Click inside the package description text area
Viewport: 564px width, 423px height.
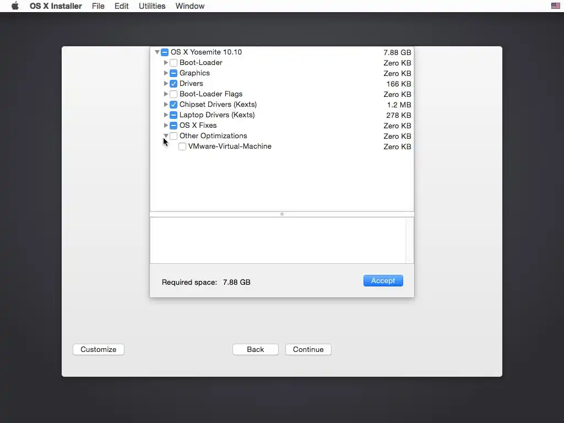tap(278, 240)
